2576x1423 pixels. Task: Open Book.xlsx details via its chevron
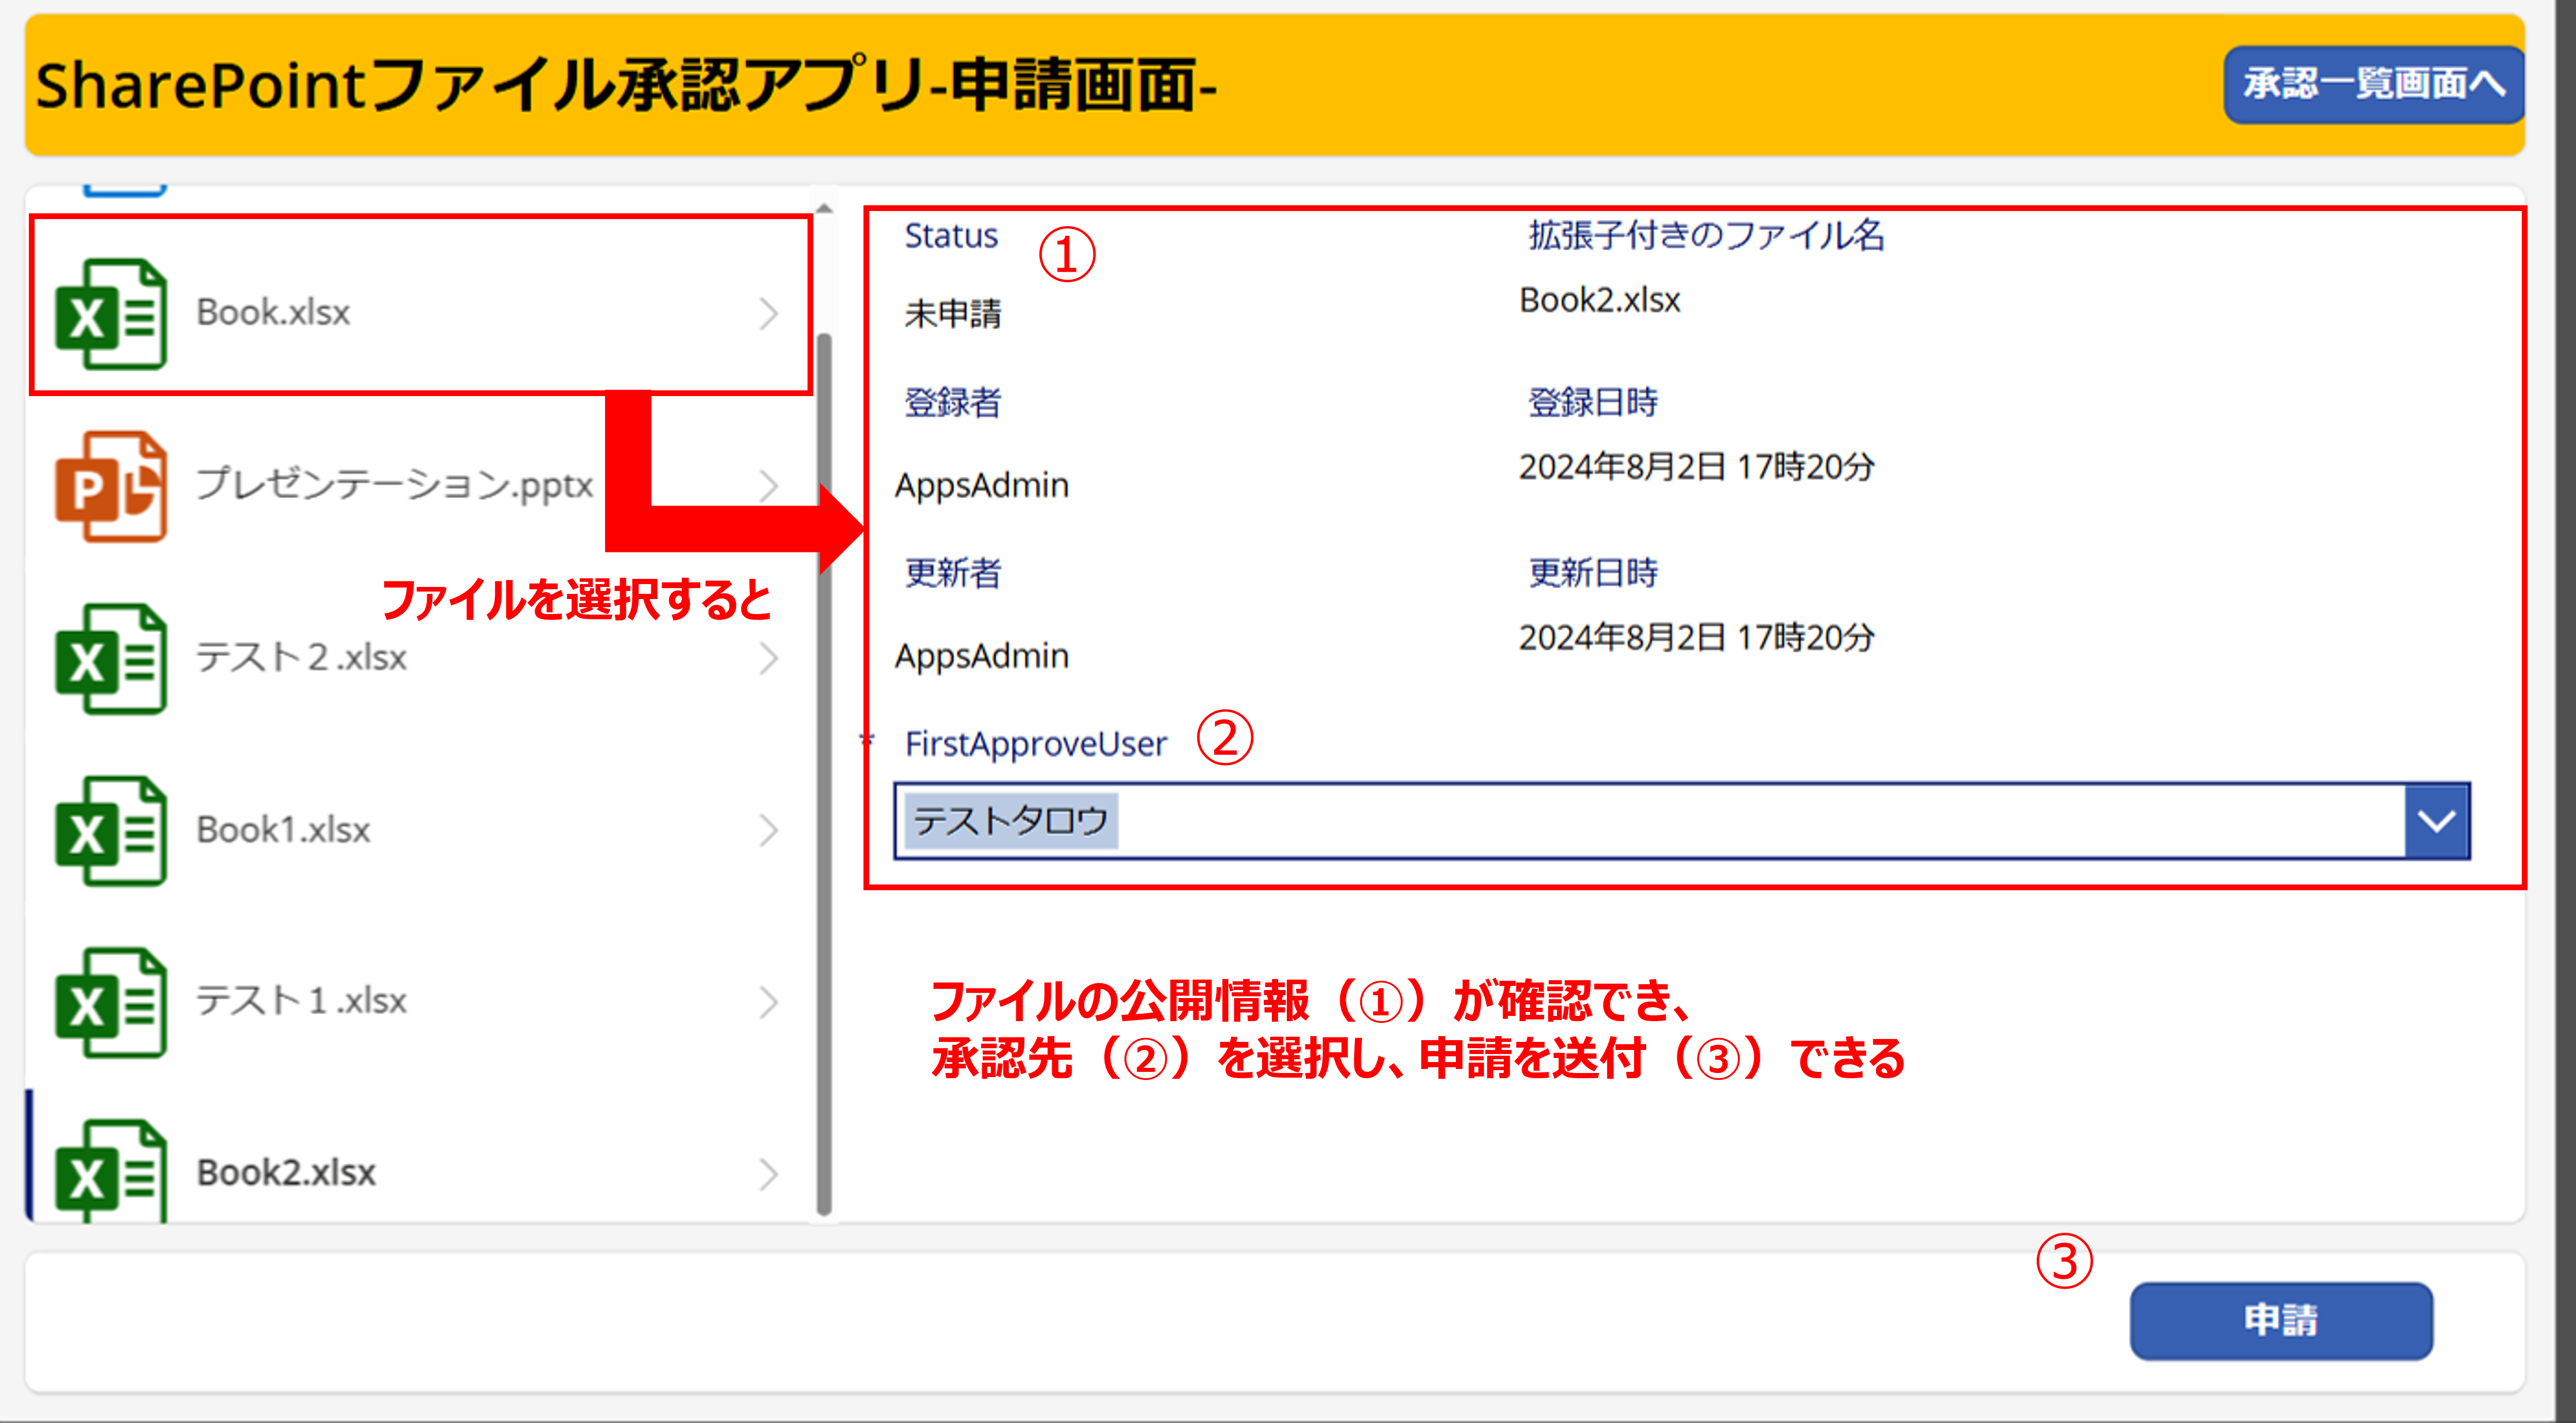click(x=768, y=314)
